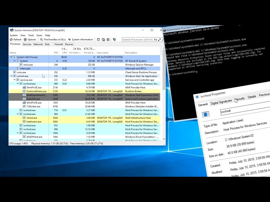Select the smss.exe process icon
The width and height of the screenshot is (270, 202).
[21, 64]
